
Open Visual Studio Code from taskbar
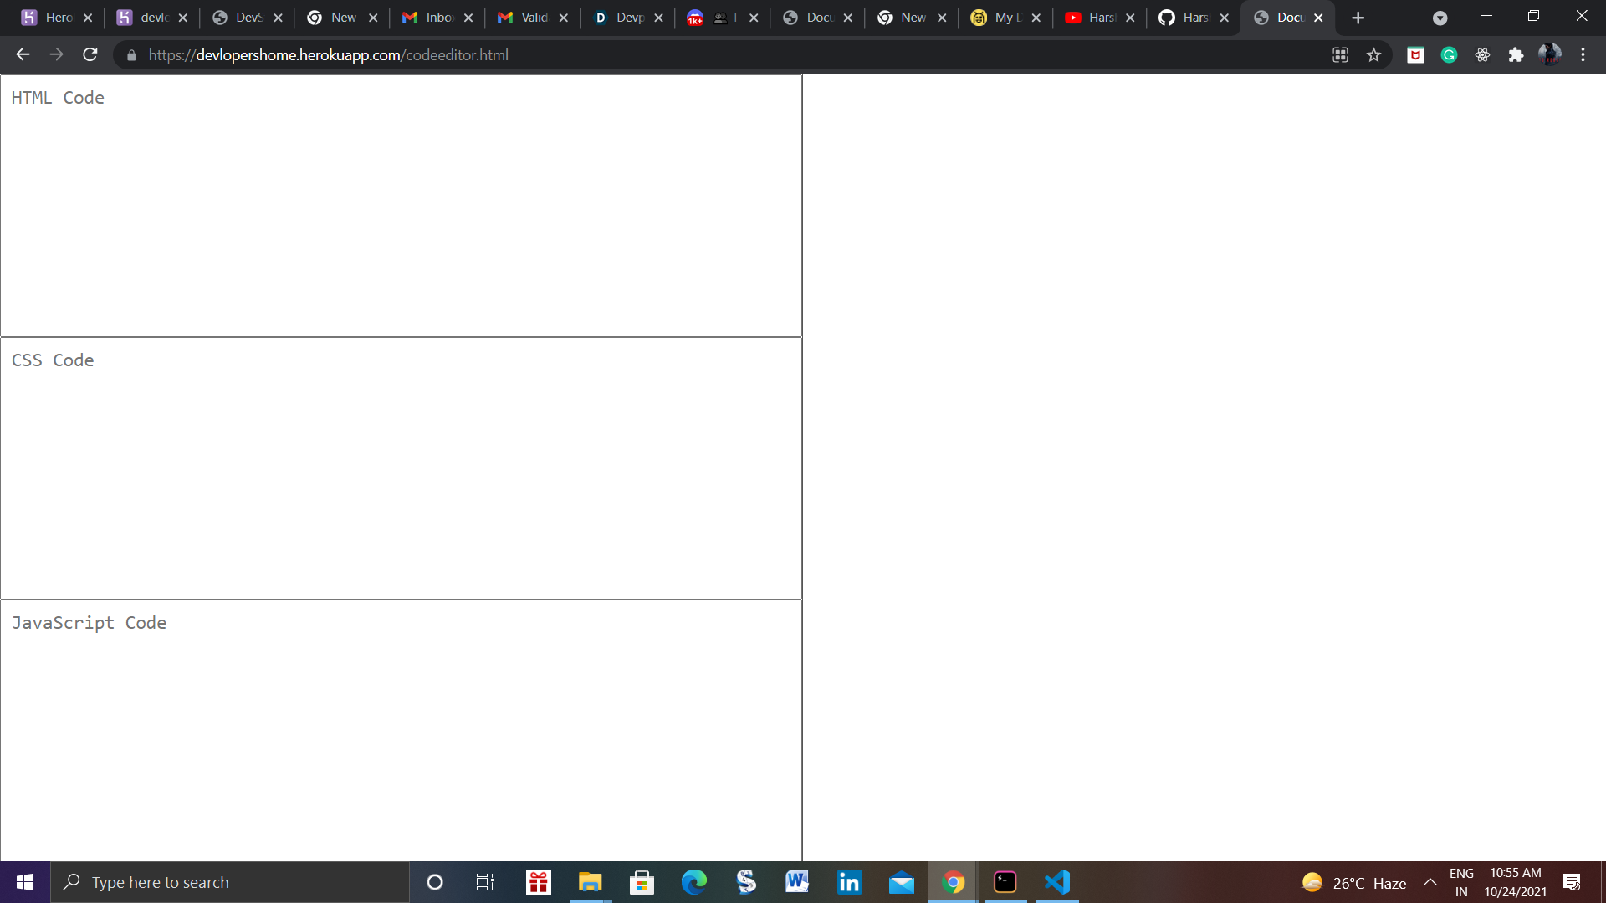click(x=1057, y=882)
